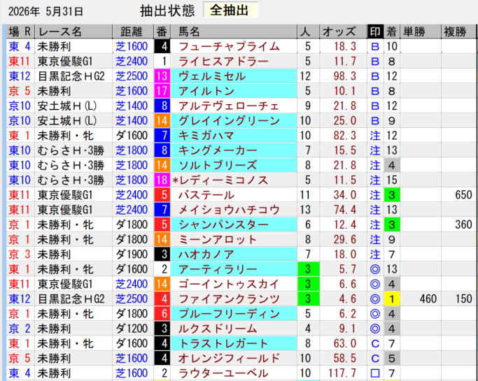The width and height of the screenshot is (478, 381).
Task: Click odds 63.0 for トラストレガート
Action: click(344, 344)
